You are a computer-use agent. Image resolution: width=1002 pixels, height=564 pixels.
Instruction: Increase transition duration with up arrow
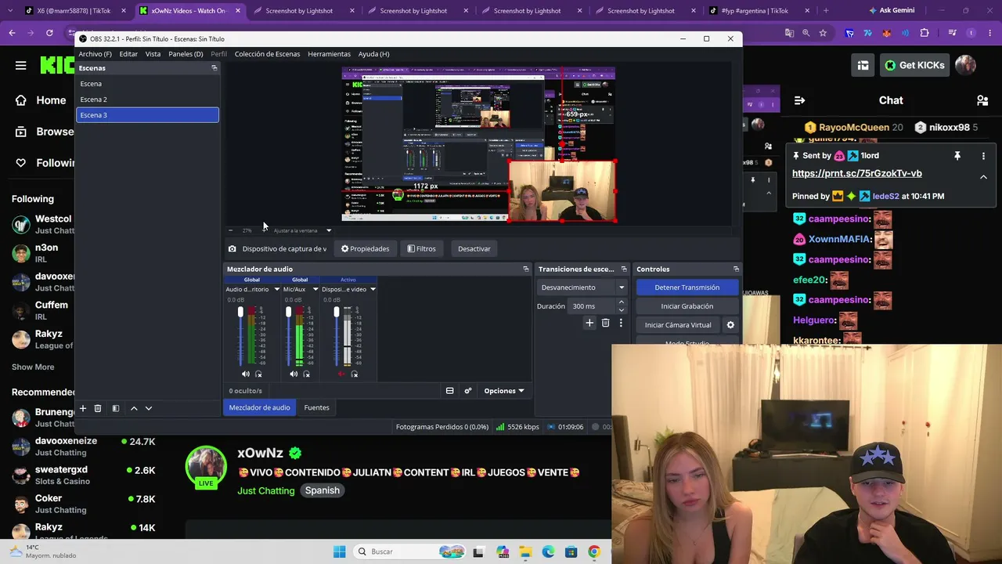(x=622, y=302)
